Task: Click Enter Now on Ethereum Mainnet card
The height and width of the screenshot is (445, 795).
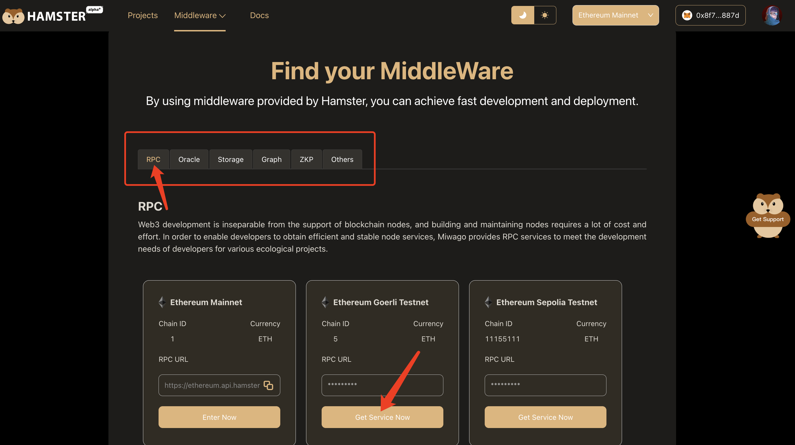Action: (219, 417)
